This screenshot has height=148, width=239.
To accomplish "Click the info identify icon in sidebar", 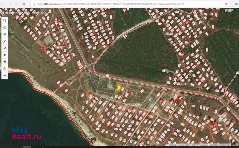I will [5, 27].
